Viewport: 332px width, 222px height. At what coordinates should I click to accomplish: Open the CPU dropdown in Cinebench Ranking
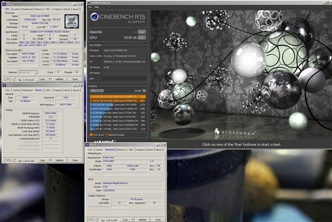96,90
